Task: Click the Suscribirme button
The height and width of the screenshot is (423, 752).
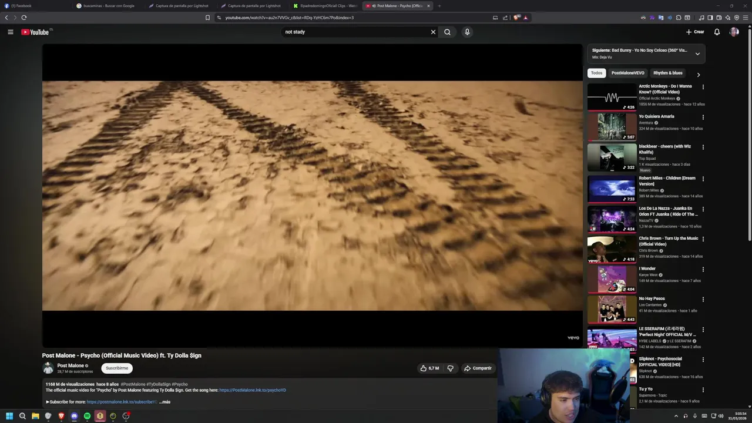Action: [117, 368]
